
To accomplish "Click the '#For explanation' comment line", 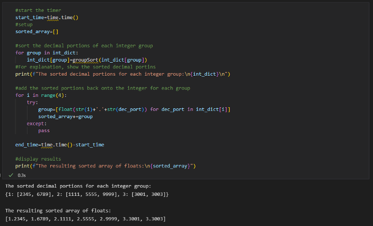I will tap(85, 67).
